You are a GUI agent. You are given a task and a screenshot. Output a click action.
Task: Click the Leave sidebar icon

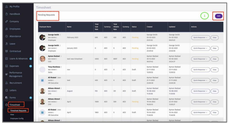(6, 44)
